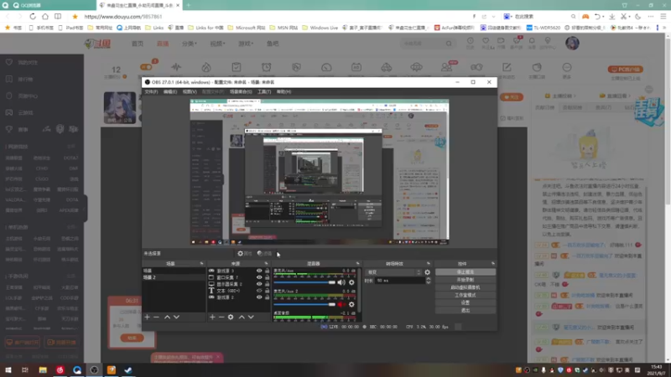Toggle lock on 显示器采集 2 source

tap(267, 284)
